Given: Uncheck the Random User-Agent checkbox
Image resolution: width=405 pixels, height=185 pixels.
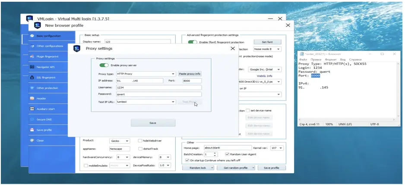Looking at the screenshot, I should pyautogui.click(x=227, y=154).
